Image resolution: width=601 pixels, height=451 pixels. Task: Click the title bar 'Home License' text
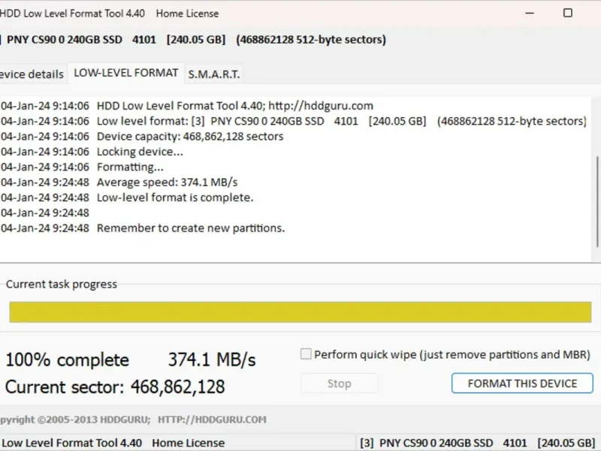(x=187, y=14)
